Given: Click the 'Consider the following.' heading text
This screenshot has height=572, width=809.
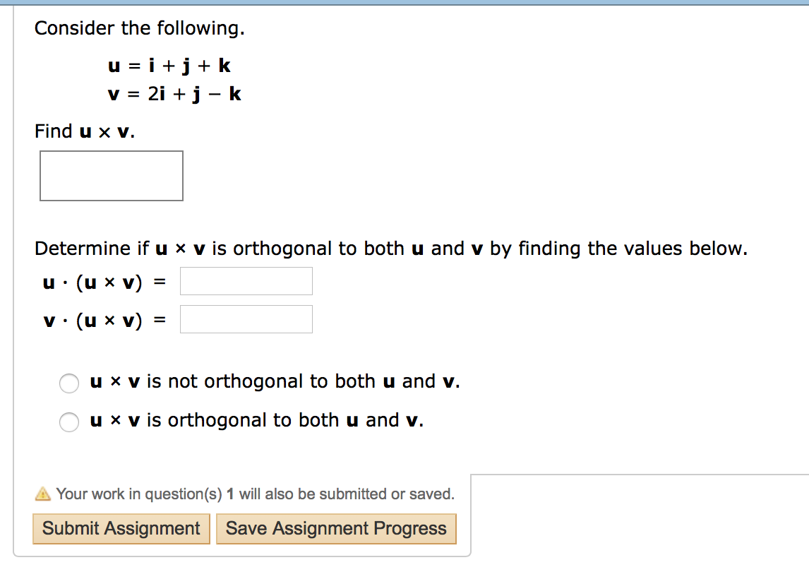Looking at the screenshot, I should 140,28.
